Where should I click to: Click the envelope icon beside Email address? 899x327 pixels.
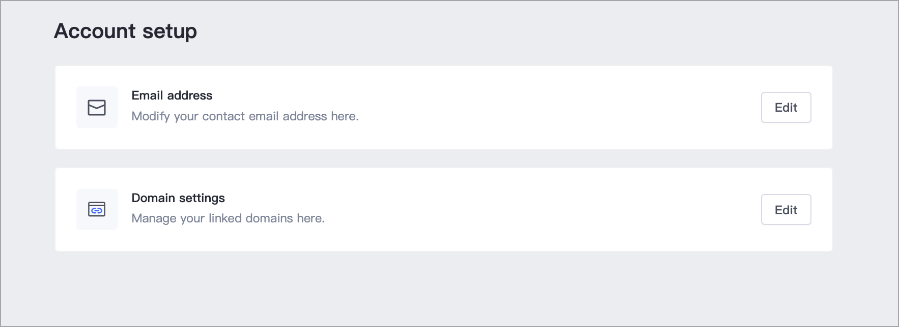(97, 108)
